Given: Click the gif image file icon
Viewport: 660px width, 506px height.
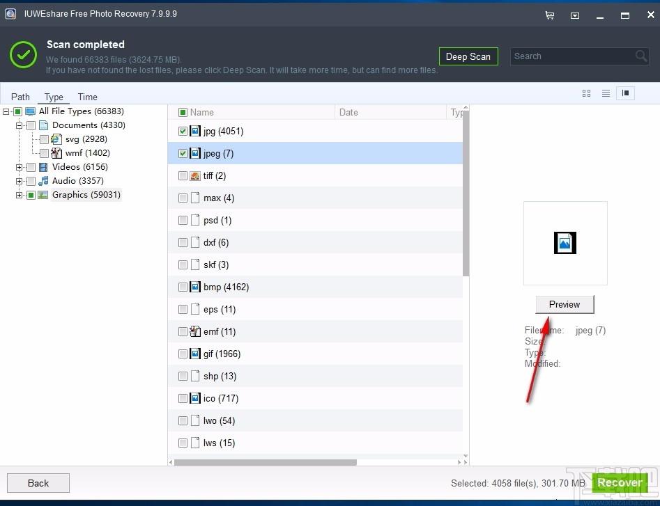Looking at the screenshot, I should 195,354.
